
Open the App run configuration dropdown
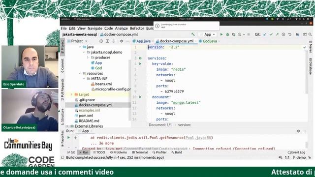208,34
